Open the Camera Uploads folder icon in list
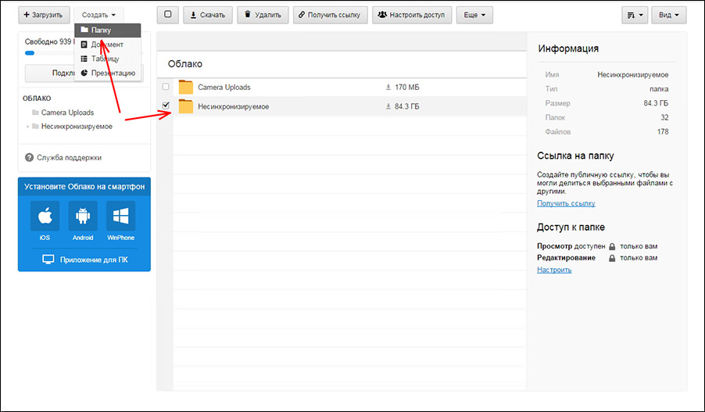 pyautogui.click(x=185, y=87)
